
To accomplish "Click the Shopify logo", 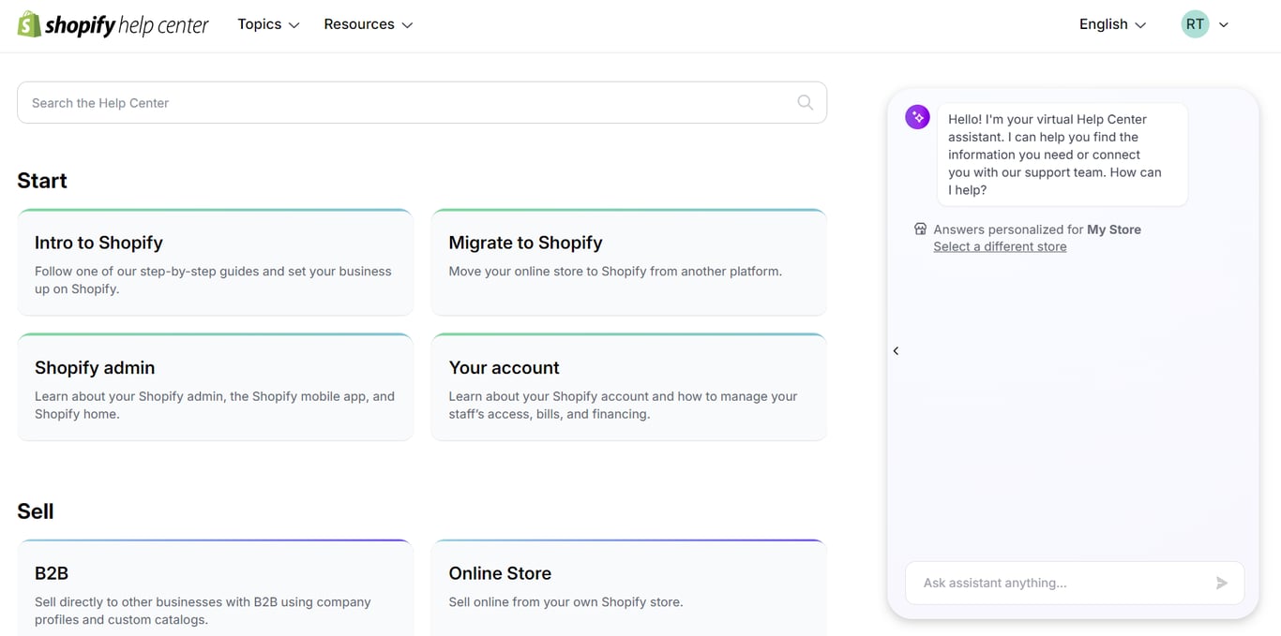I will pyautogui.click(x=113, y=24).
